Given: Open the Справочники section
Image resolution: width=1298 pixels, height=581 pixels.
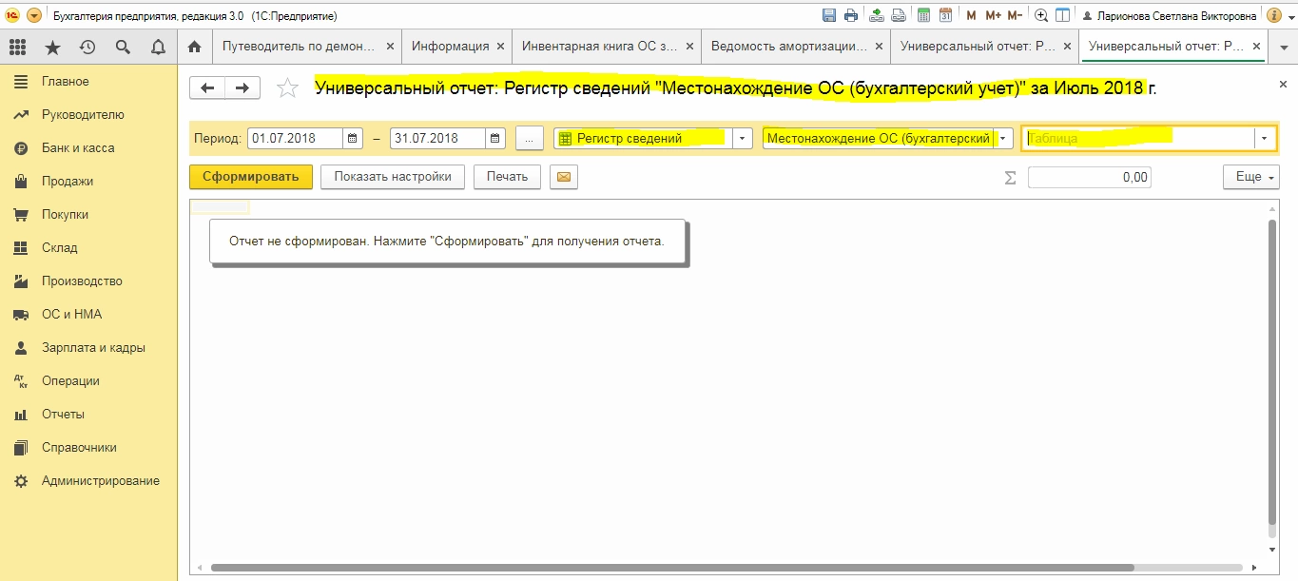Looking at the screenshot, I should tap(88, 448).
